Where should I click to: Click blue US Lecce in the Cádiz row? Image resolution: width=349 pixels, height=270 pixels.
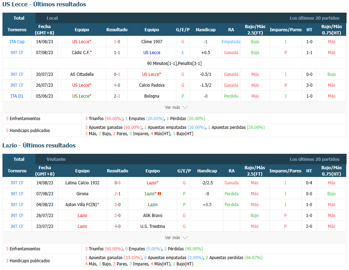point(152,53)
